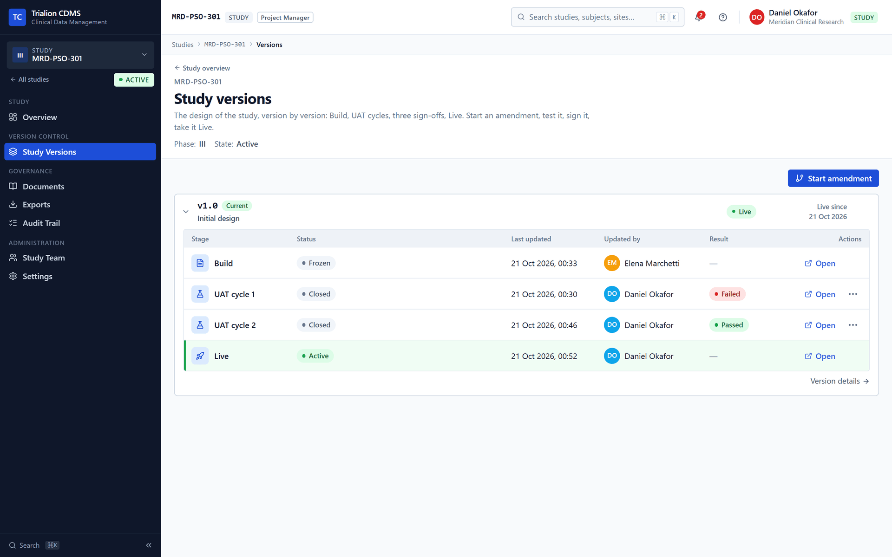Click the DO avatar in UAT cycle 1 row
The width and height of the screenshot is (892, 557).
click(612, 294)
